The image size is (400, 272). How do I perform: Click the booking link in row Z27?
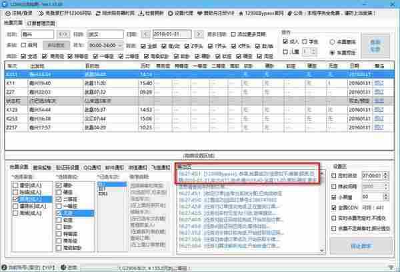click(x=379, y=92)
